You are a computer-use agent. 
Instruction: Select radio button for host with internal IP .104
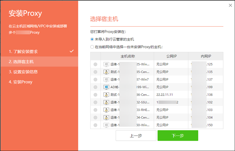[95, 118]
